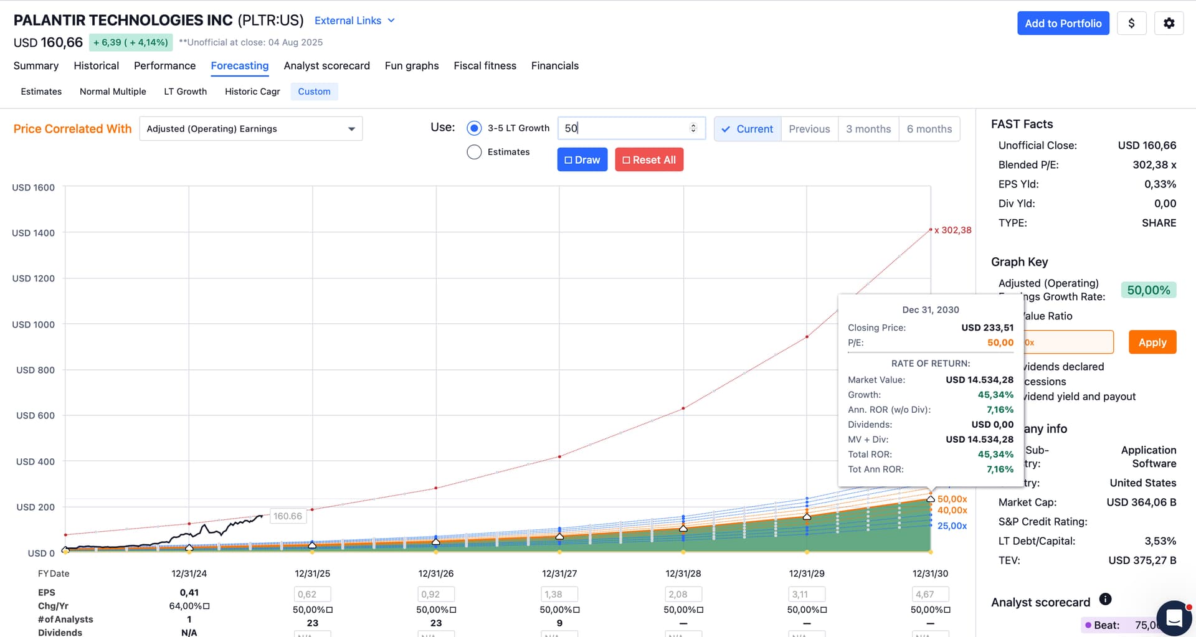1196x637 pixels.
Task: Click the Market Cap value USD 364,06 B
Action: tap(1141, 502)
